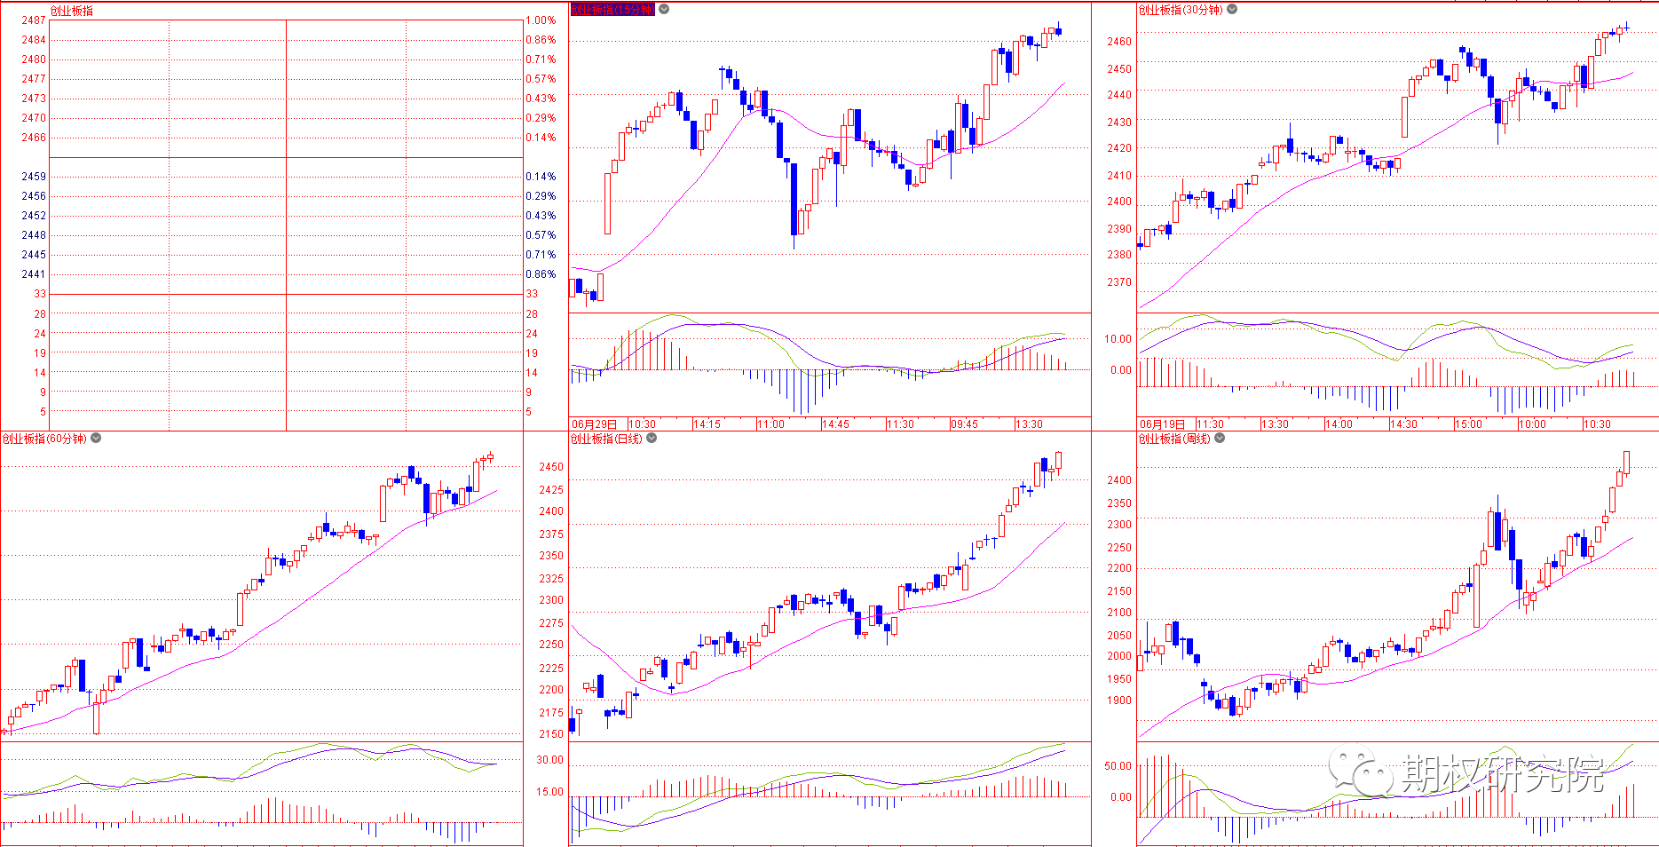Click the 14:30 time label on 30-minute chart
Image resolution: width=1659 pixels, height=847 pixels.
point(1403,424)
